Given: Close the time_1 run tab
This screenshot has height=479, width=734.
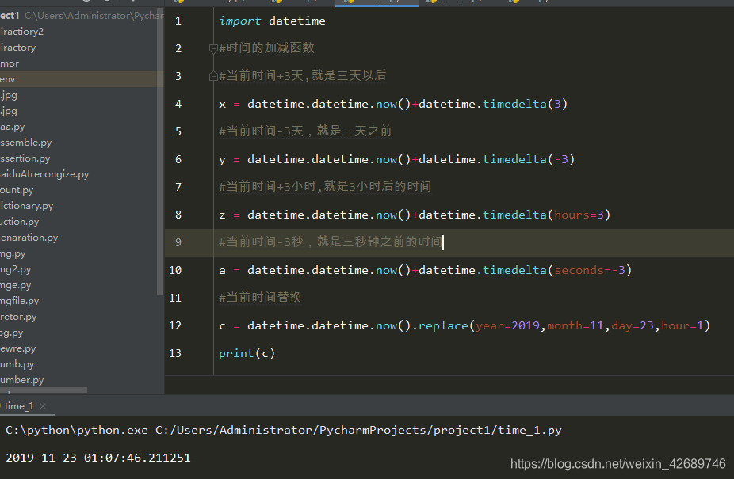Looking at the screenshot, I should [43, 406].
